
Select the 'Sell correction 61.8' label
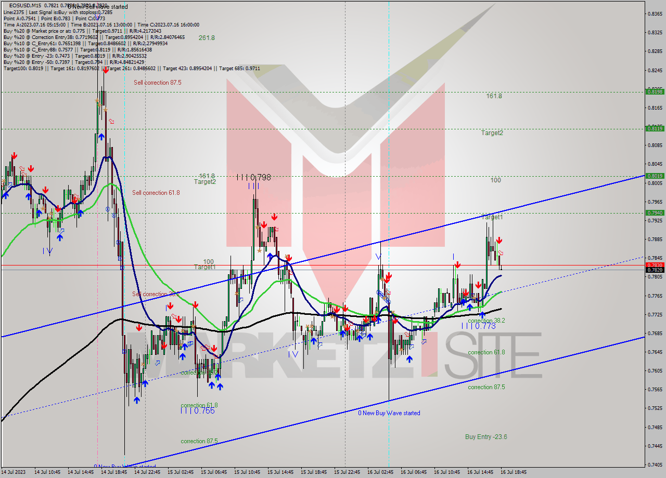(x=156, y=193)
